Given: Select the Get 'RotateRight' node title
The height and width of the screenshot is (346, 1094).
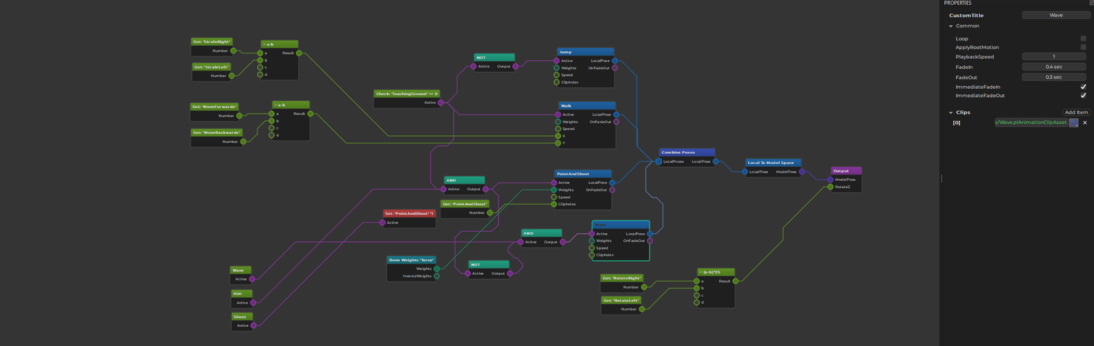Looking at the screenshot, I should pos(622,278).
